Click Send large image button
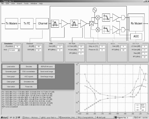 pos(47,77)
